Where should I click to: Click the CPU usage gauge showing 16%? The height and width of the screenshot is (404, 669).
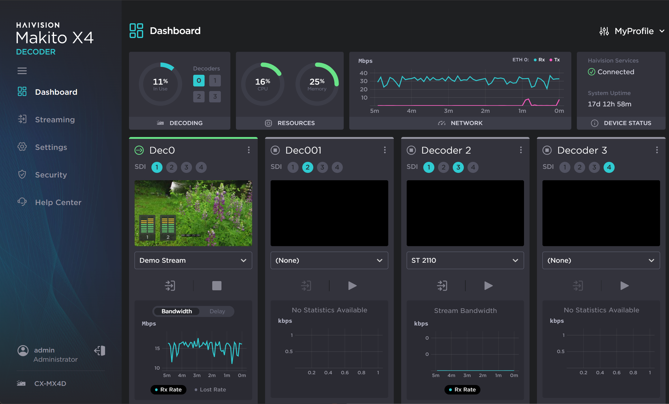(263, 83)
